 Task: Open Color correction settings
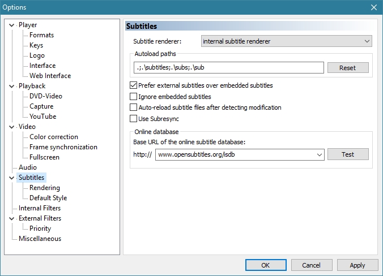pos(54,137)
